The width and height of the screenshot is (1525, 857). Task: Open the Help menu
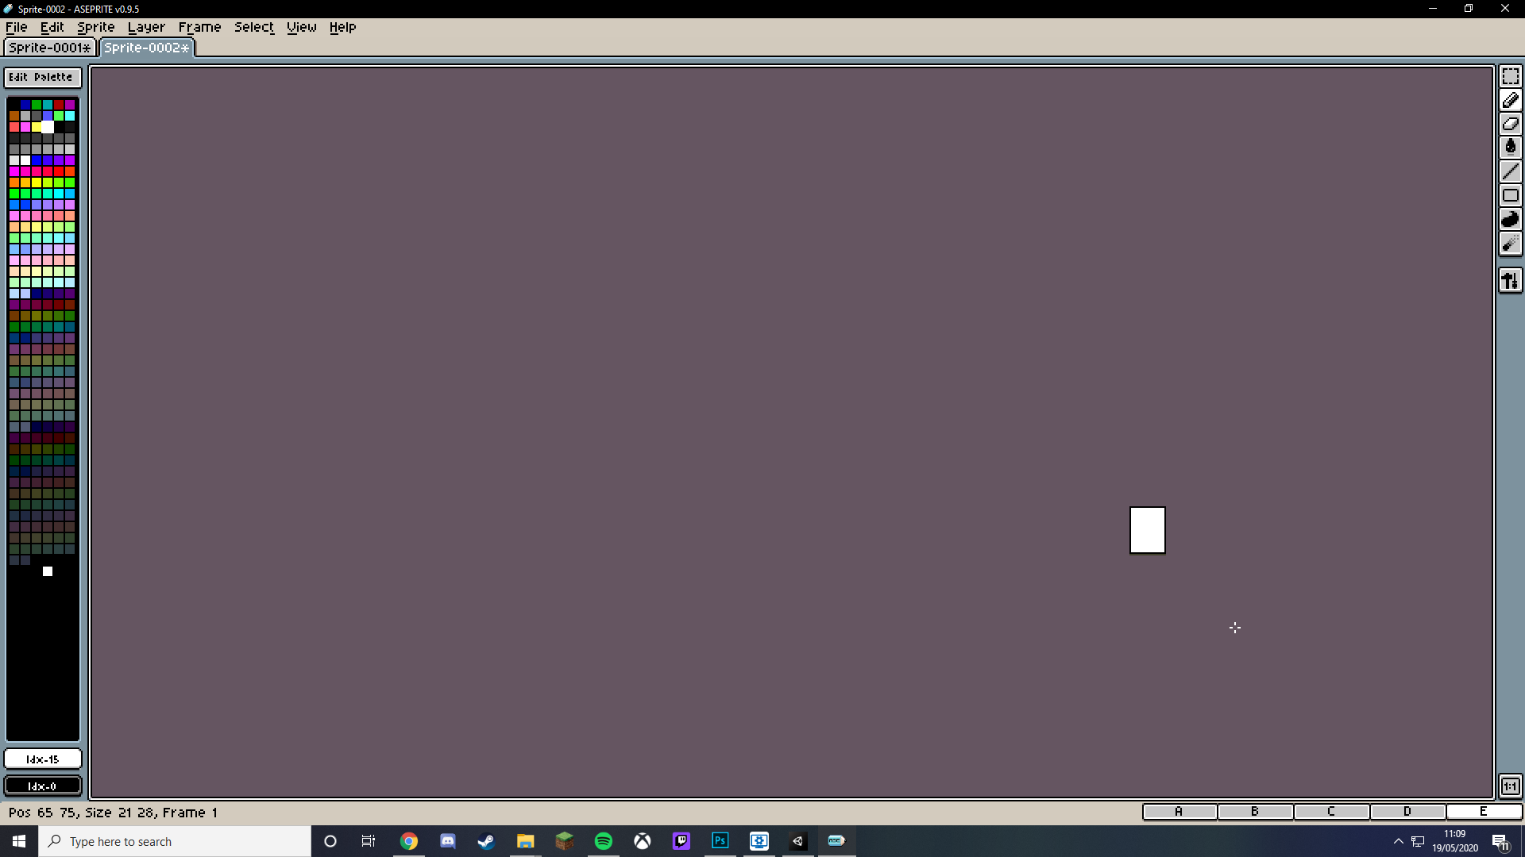click(x=342, y=27)
